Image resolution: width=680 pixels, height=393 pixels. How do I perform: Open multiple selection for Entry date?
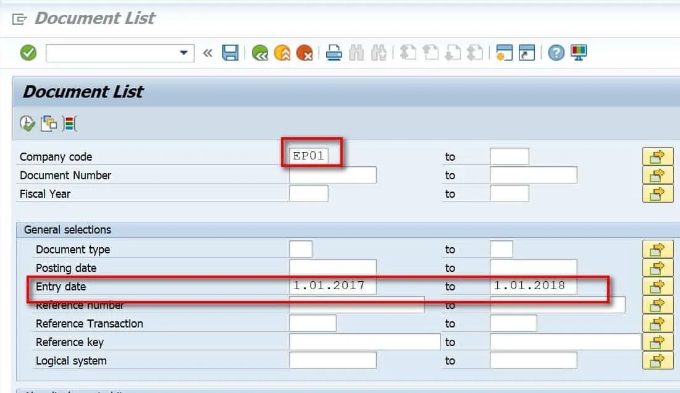(657, 286)
